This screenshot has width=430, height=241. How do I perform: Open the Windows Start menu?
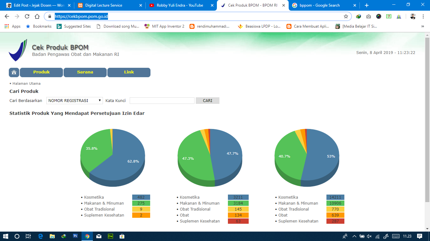(5, 236)
